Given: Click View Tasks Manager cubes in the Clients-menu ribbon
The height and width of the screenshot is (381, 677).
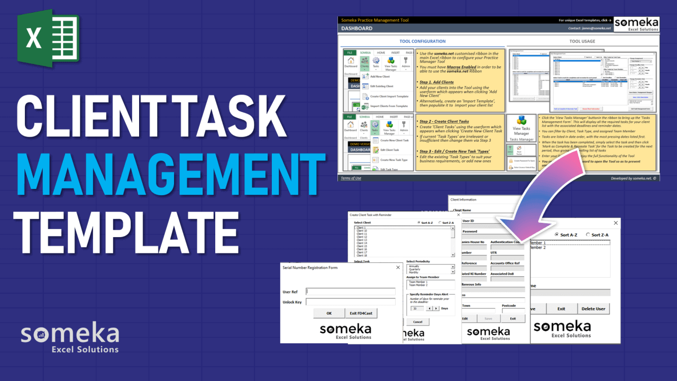Looking at the screenshot, I should 391,61.
